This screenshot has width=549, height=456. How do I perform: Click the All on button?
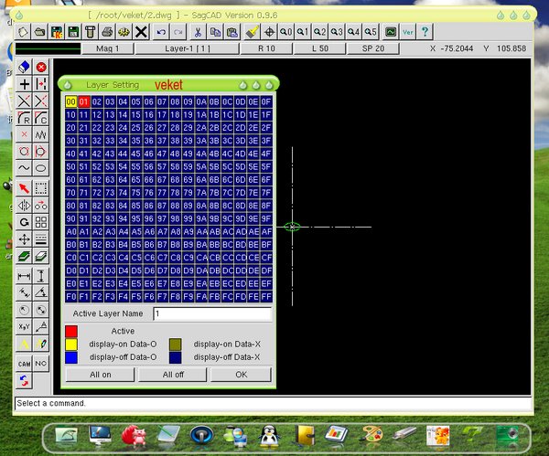click(x=100, y=375)
